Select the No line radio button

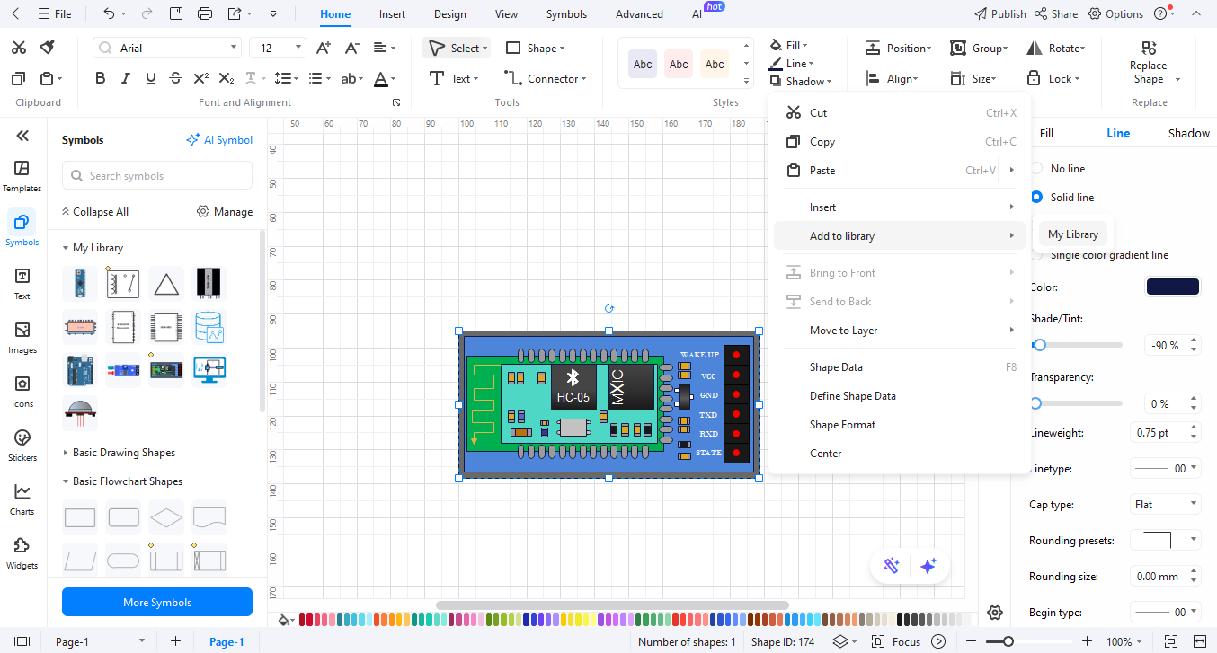[1036, 168]
